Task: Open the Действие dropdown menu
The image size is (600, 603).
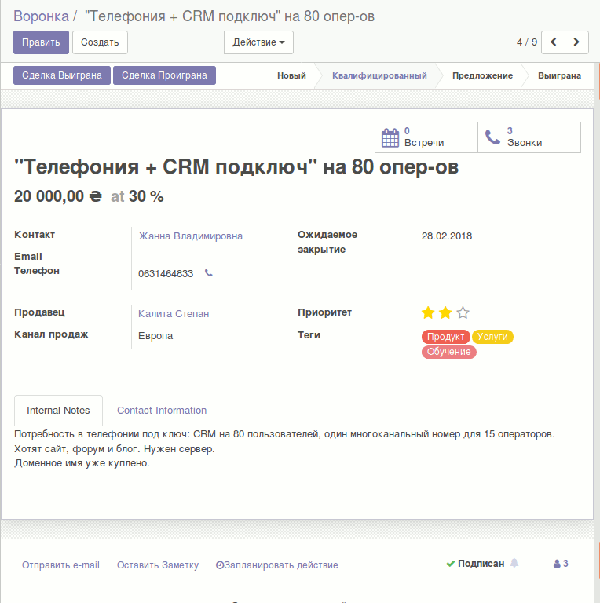Action: pos(258,42)
